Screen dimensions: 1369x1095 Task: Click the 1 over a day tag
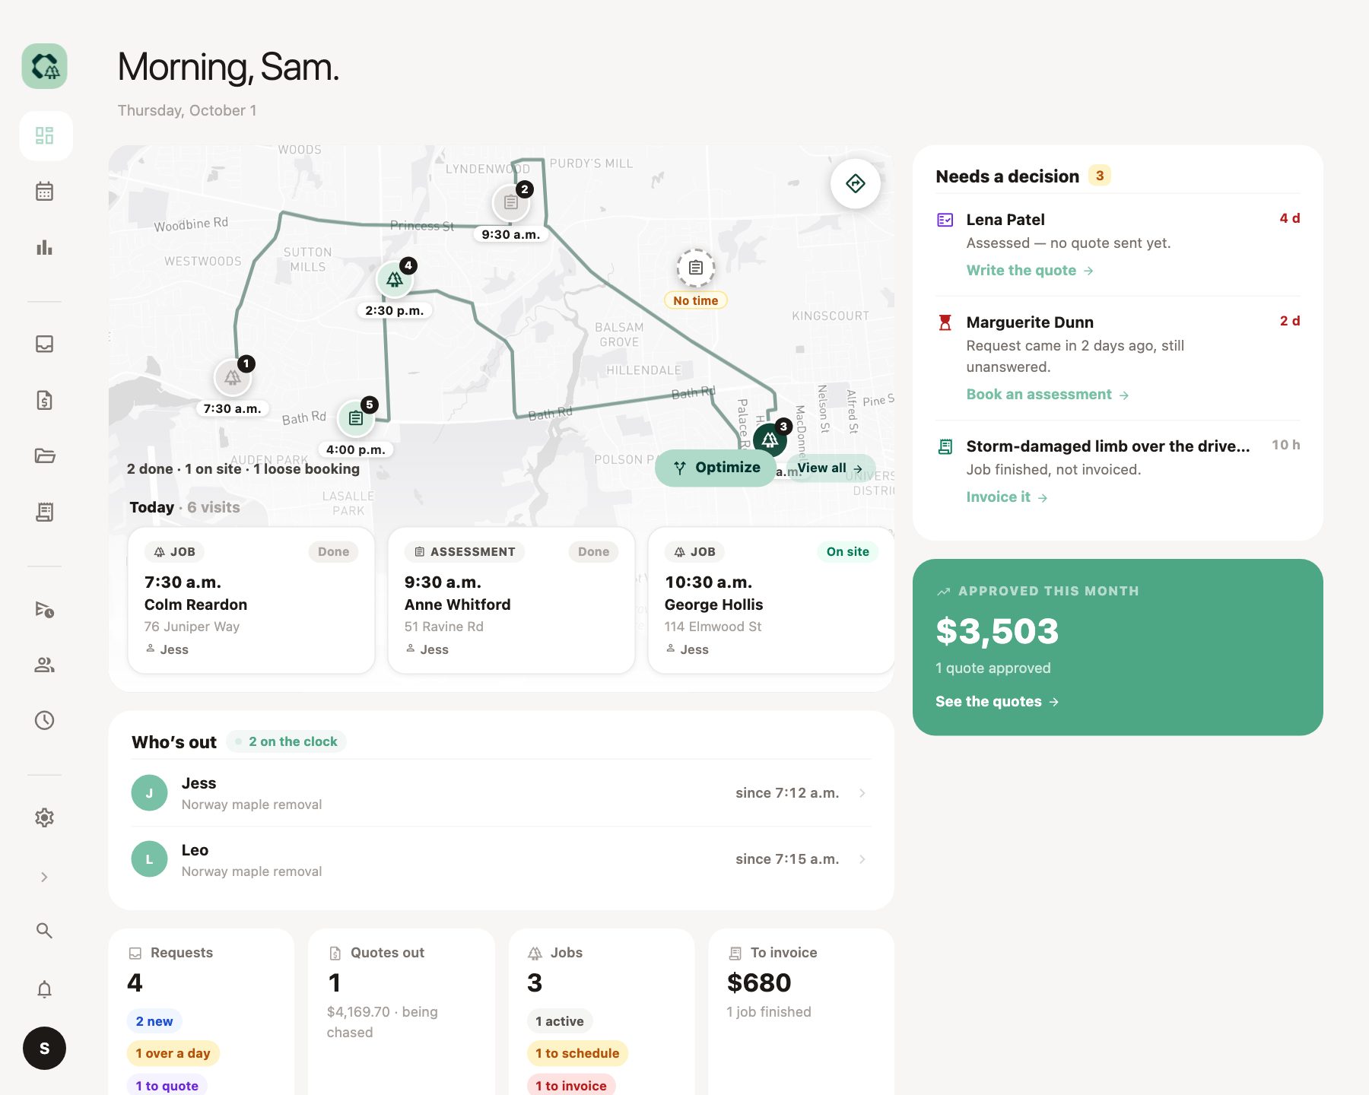(173, 1053)
